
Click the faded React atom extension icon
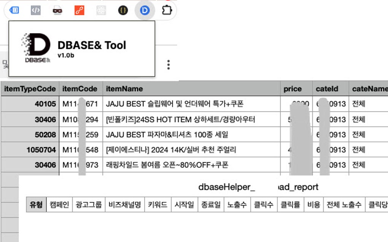(101, 10)
